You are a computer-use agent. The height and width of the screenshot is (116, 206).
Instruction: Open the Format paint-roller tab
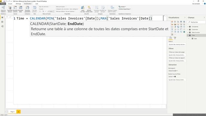tap(175, 38)
